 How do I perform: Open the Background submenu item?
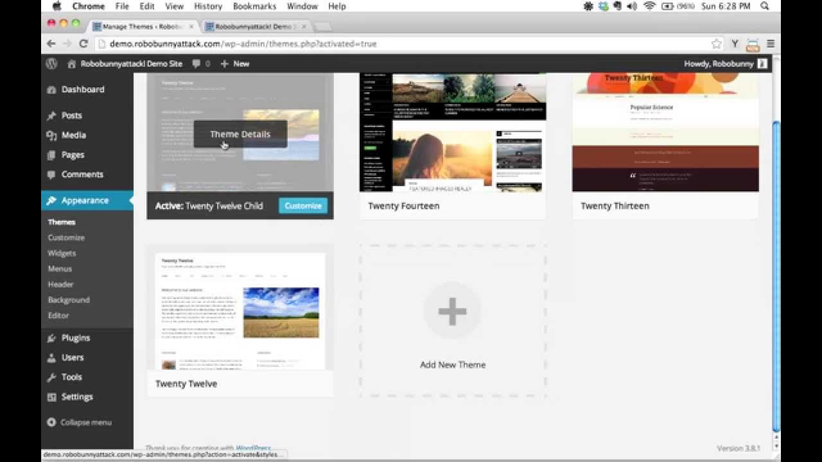pyautogui.click(x=69, y=300)
